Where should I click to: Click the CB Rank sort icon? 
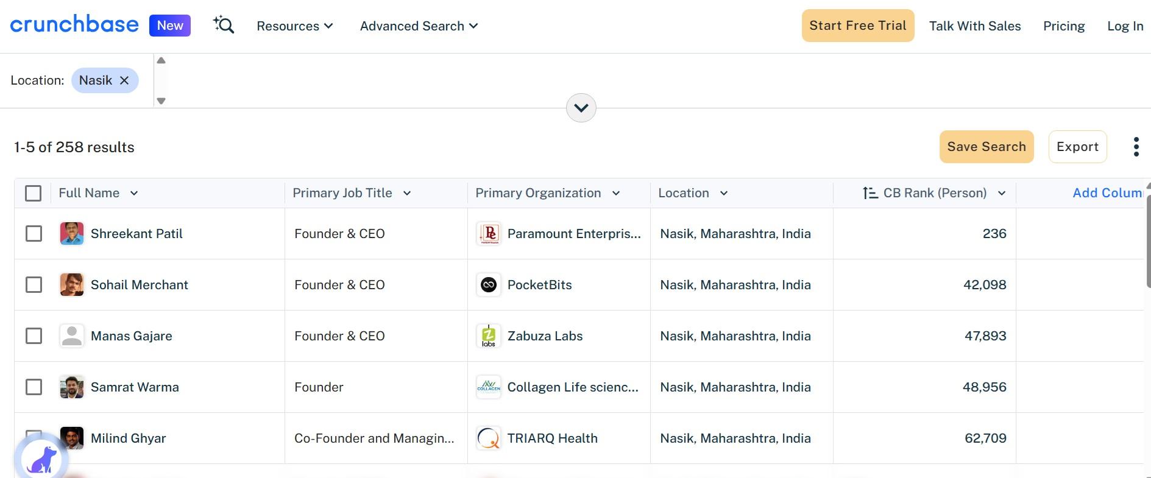[x=870, y=193]
